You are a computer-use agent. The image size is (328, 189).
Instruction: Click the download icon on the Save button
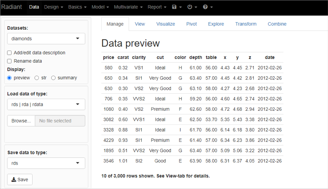coord(14,180)
